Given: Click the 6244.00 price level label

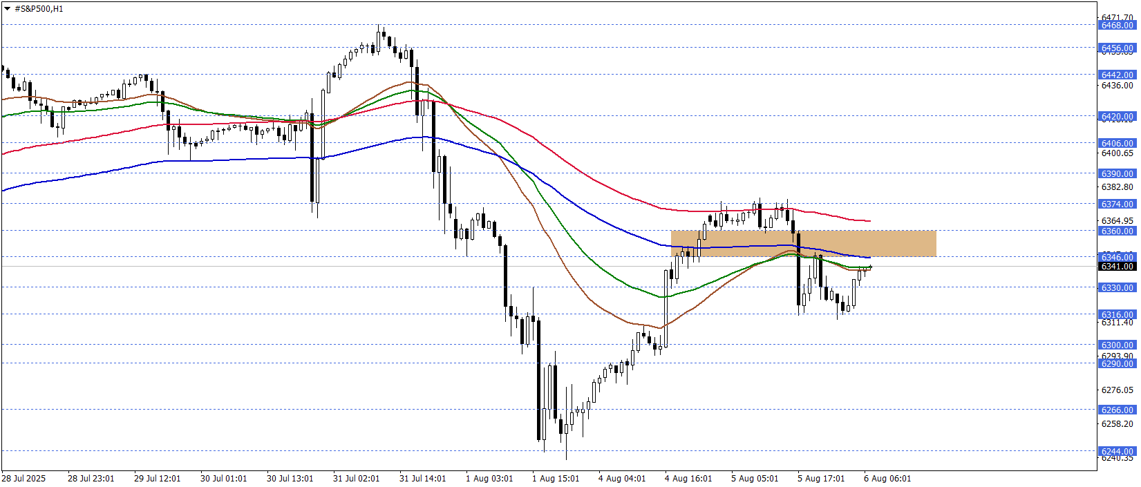Looking at the screenshot, I should (1117, 452).
